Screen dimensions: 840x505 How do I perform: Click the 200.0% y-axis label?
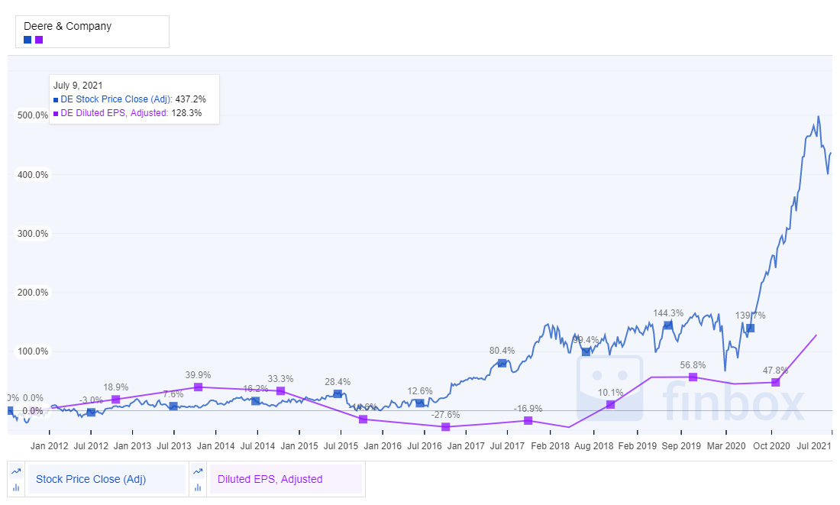coord(33,293)
